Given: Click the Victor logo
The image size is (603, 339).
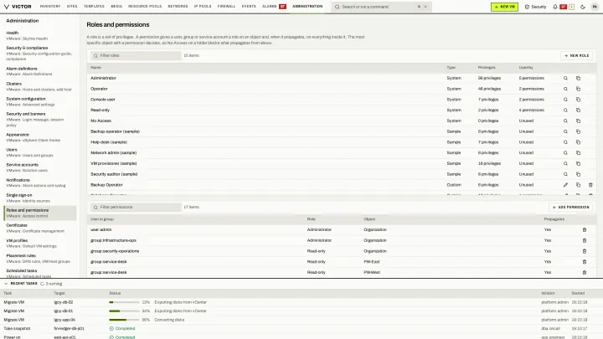Looking at the screenshot, I should click(18, 7).
